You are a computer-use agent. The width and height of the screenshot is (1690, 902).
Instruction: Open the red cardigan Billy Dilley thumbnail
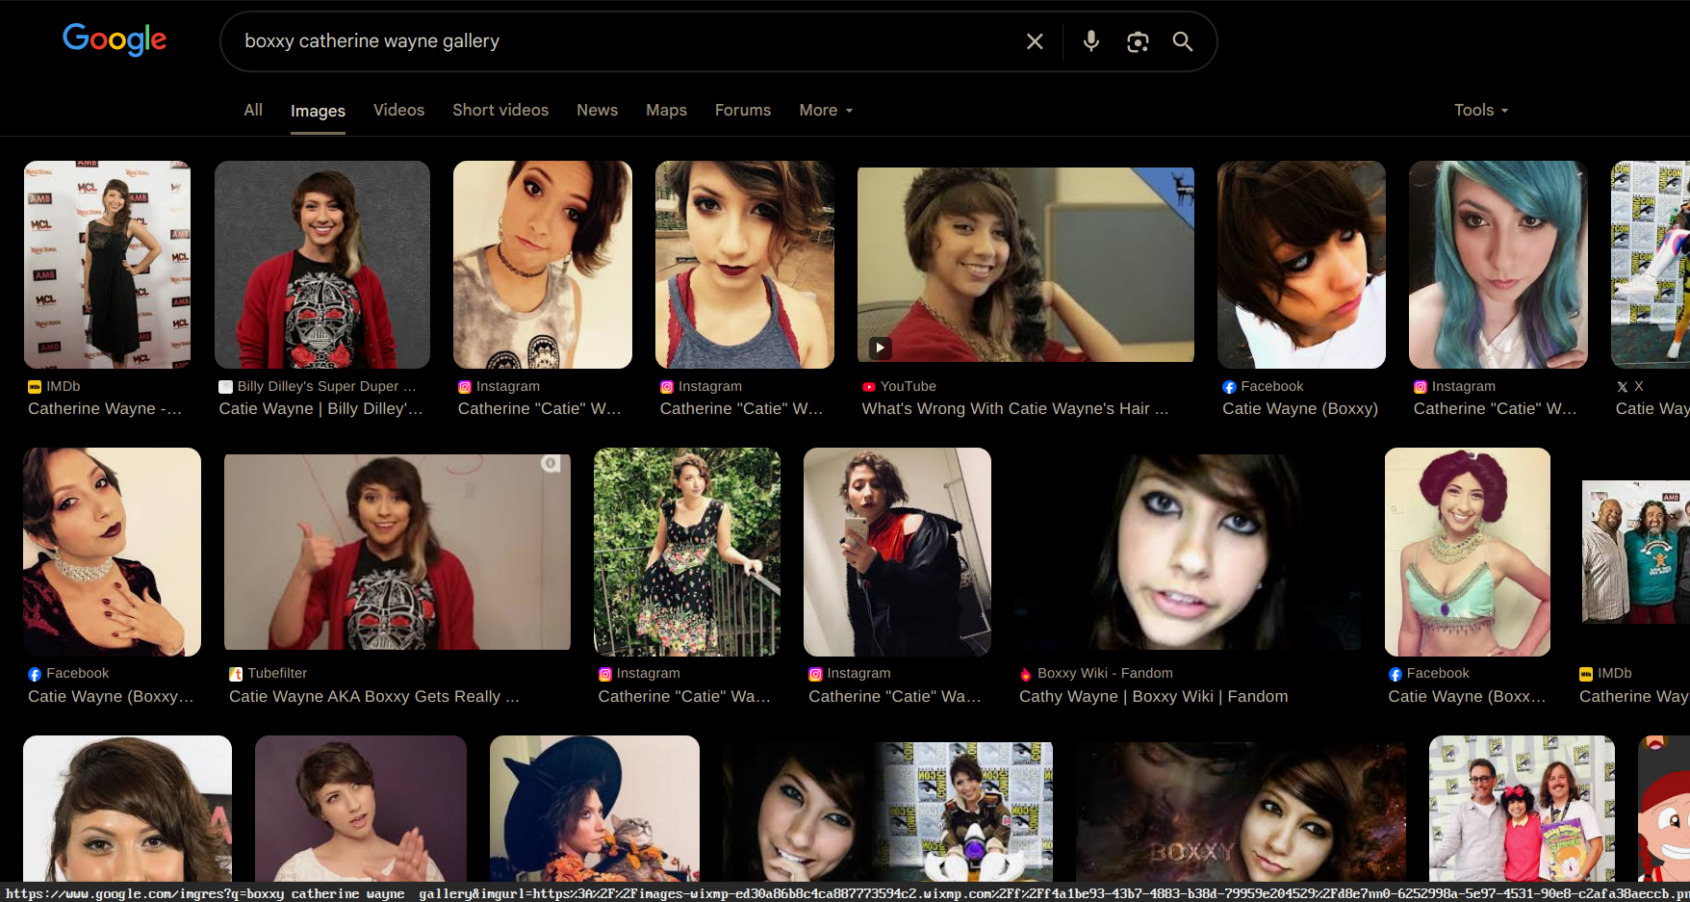pos(322,265)
